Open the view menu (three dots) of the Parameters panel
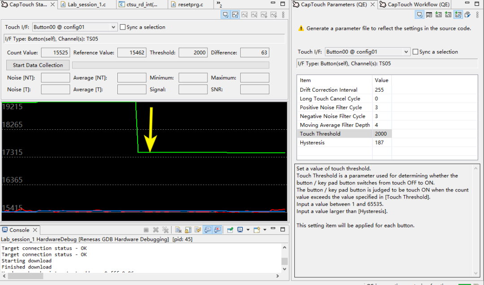484x285 pixels. tap(477, 15)
